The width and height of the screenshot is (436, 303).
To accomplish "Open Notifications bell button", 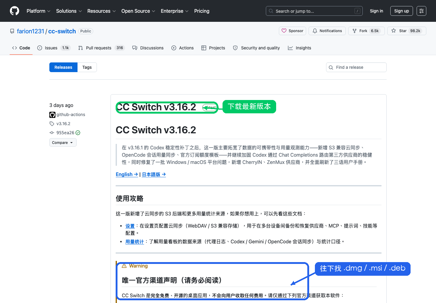I will pos(327,31).
